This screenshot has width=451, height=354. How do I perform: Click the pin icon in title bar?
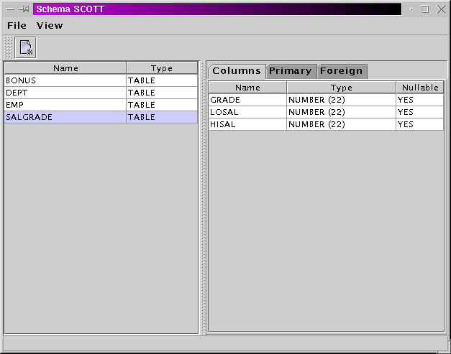[x=24, y=9]
